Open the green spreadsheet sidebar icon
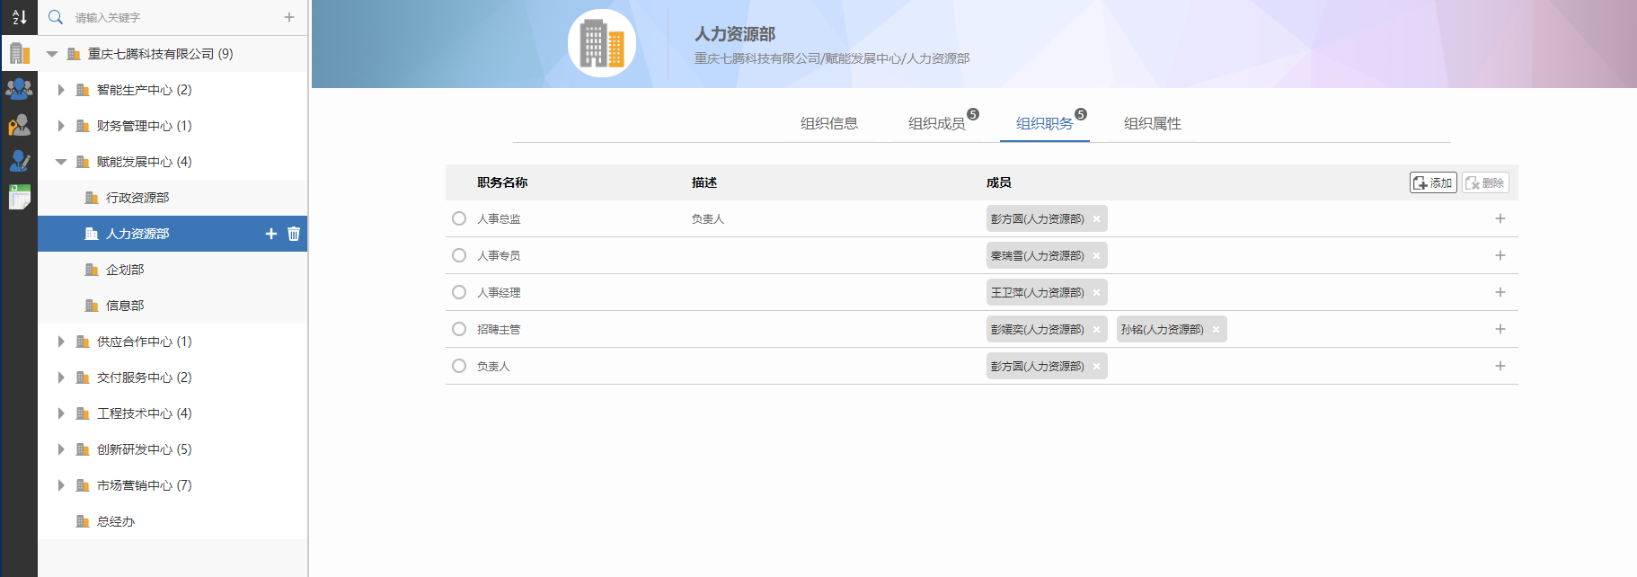The width and height of the screenshot is (1637, 577). [x=19, y=196]
